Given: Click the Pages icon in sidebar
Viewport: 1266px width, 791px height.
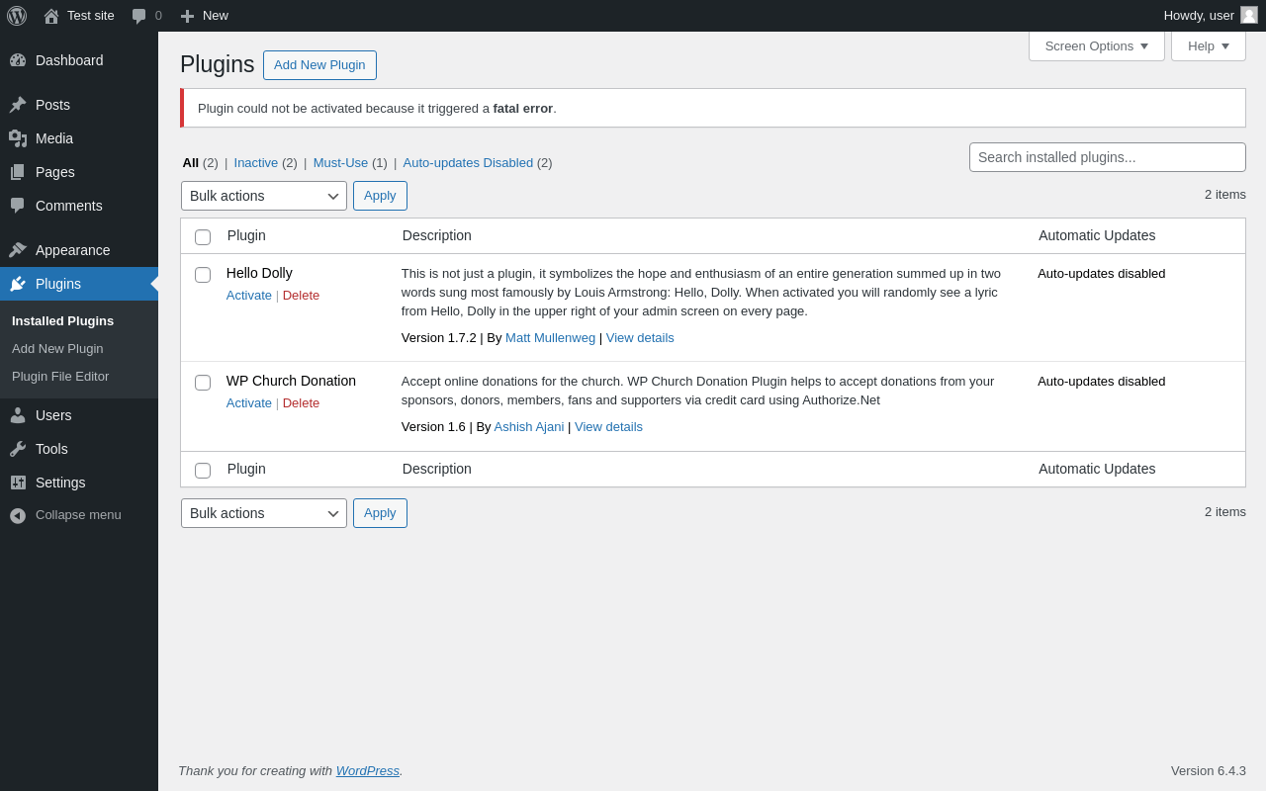Looking at the screenshot, I should click(x=18, y=172).
